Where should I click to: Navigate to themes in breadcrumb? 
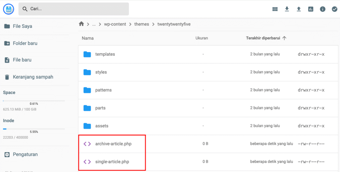click(141, 24)
